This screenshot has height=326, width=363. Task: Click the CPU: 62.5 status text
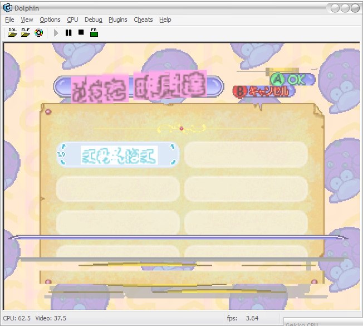(17, 318)
